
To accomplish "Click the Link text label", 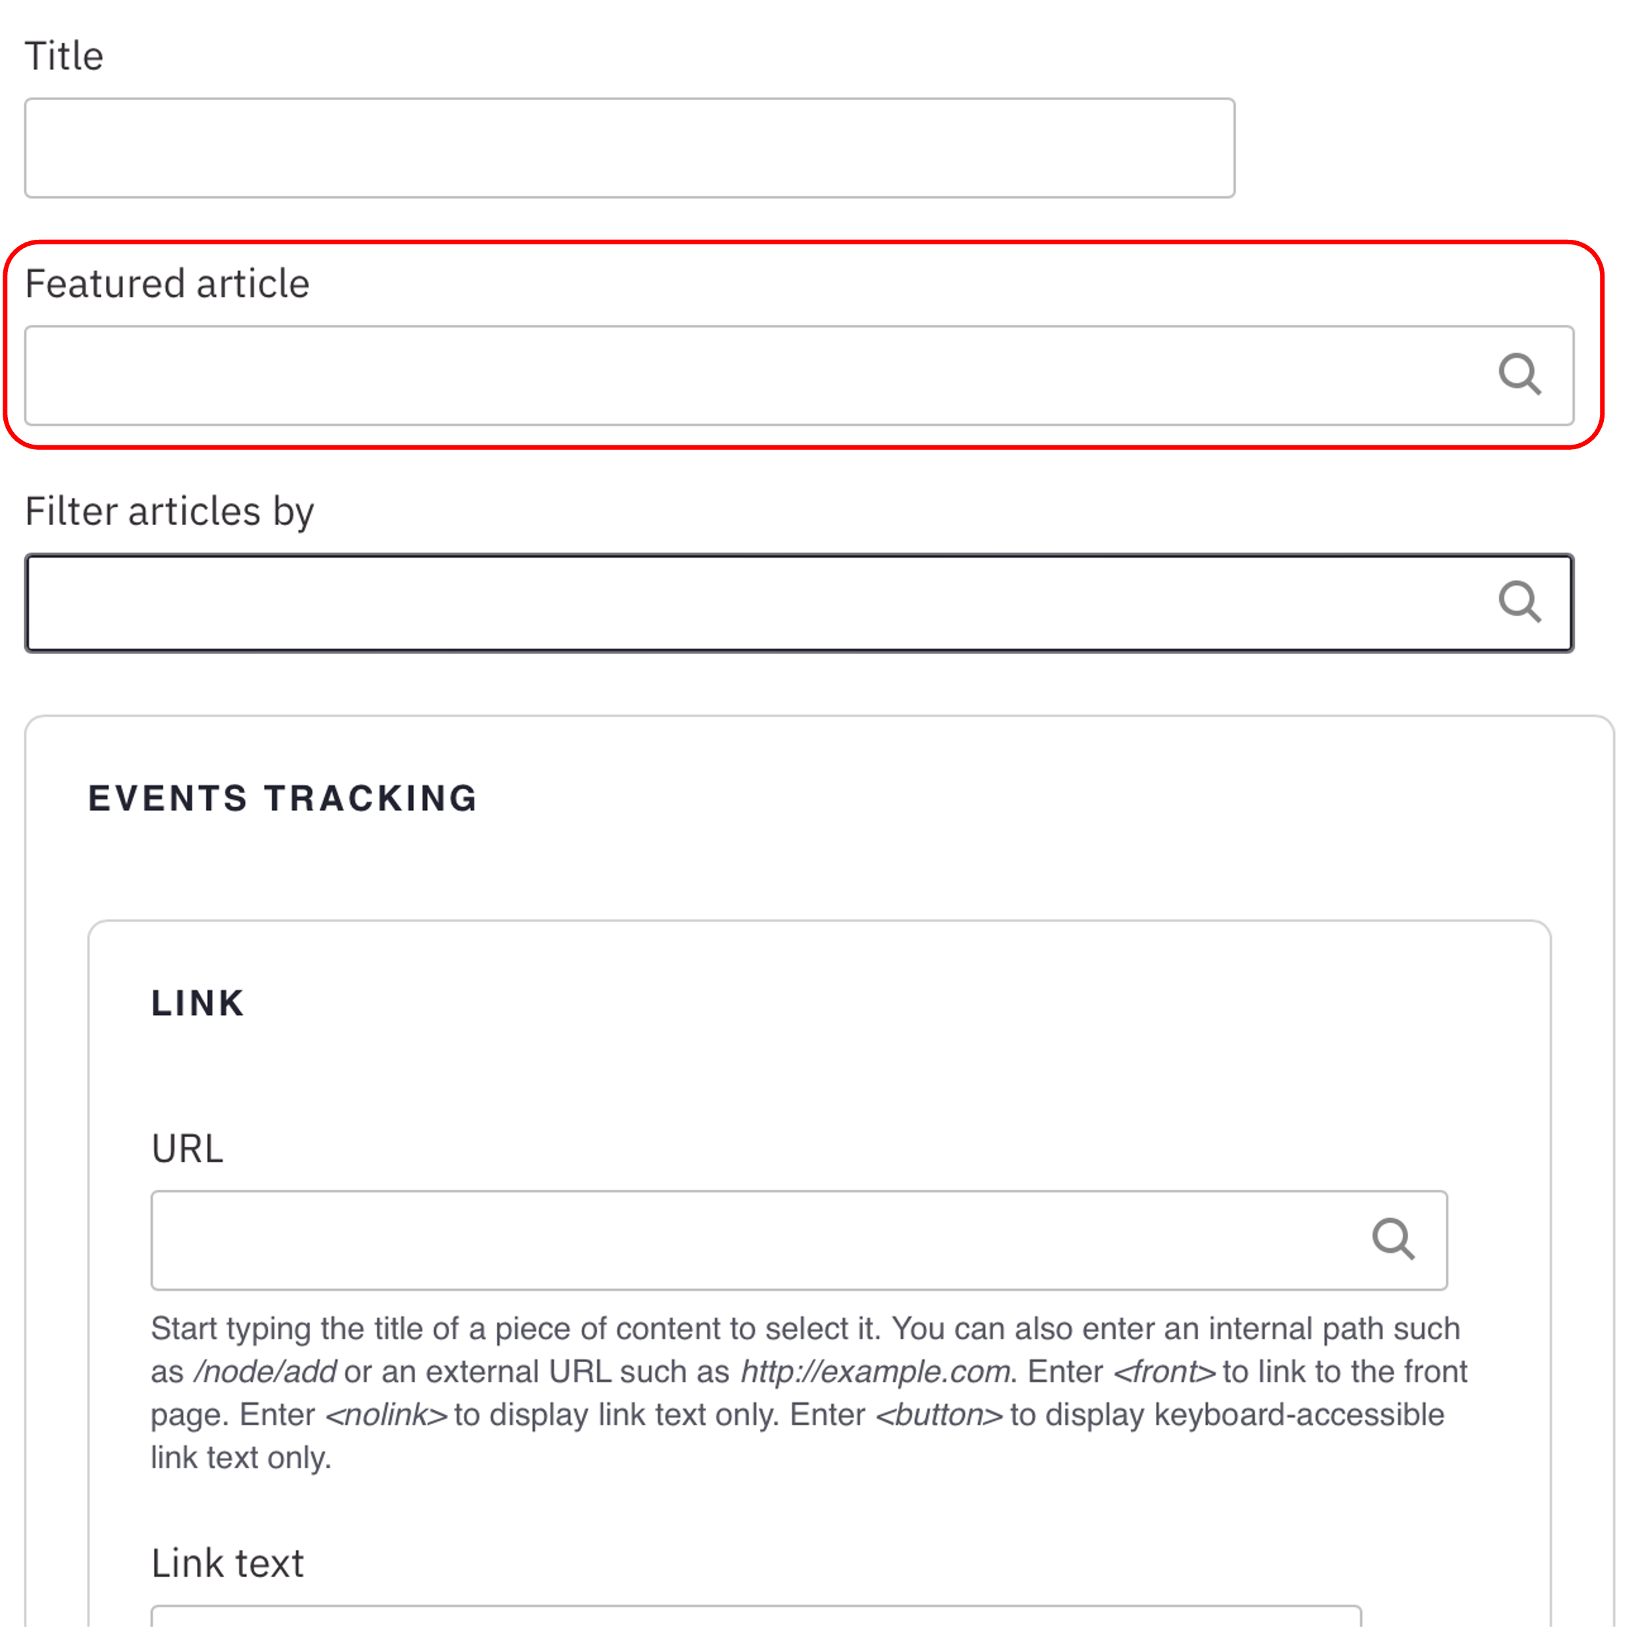I will [x=227, y=1563].
